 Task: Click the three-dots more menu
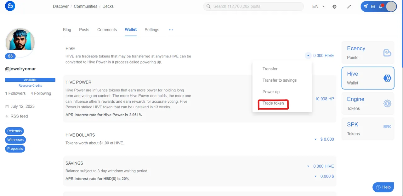coord(171,30)
